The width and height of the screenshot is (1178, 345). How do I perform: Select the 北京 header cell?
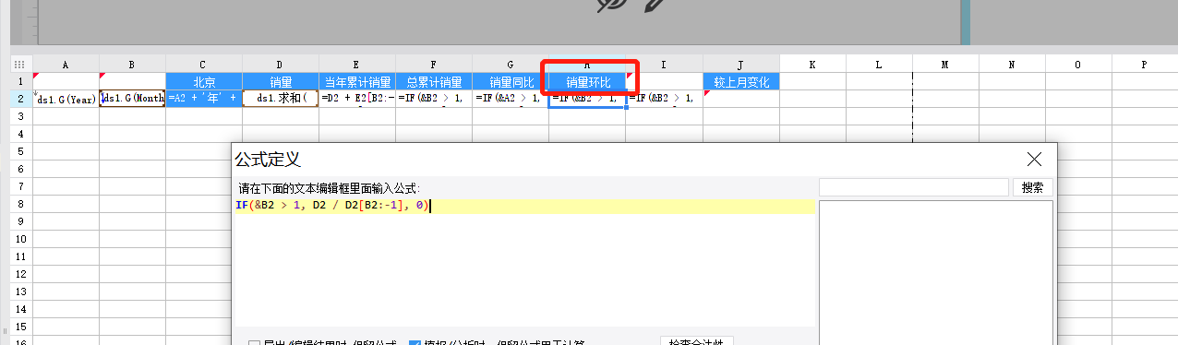tap(204, 82)
